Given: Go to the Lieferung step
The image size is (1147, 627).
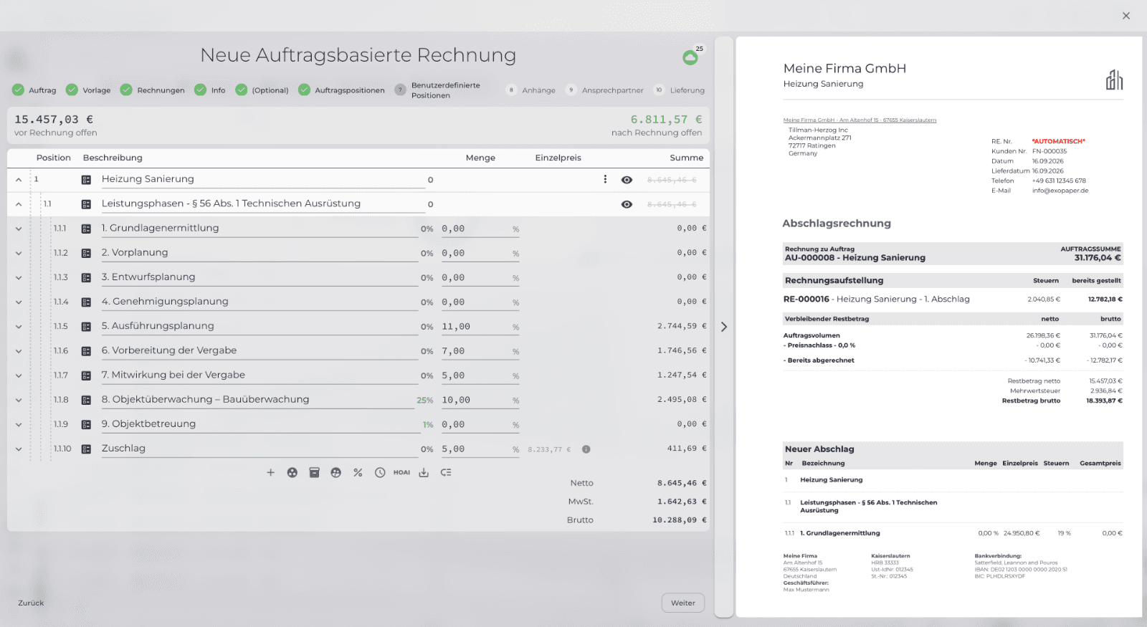Looking at the screenshot, I should point(680,90).
